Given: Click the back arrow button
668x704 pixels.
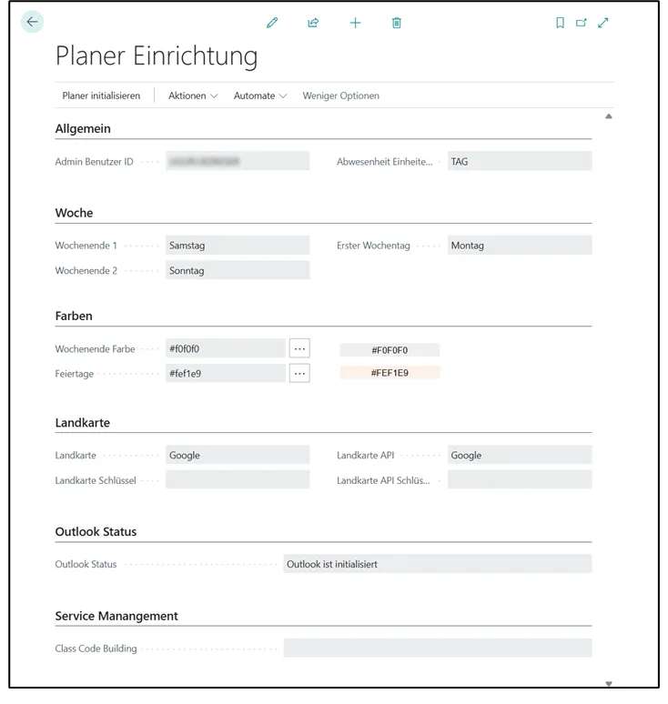Looking at the screenshot, I should (33, 22).
